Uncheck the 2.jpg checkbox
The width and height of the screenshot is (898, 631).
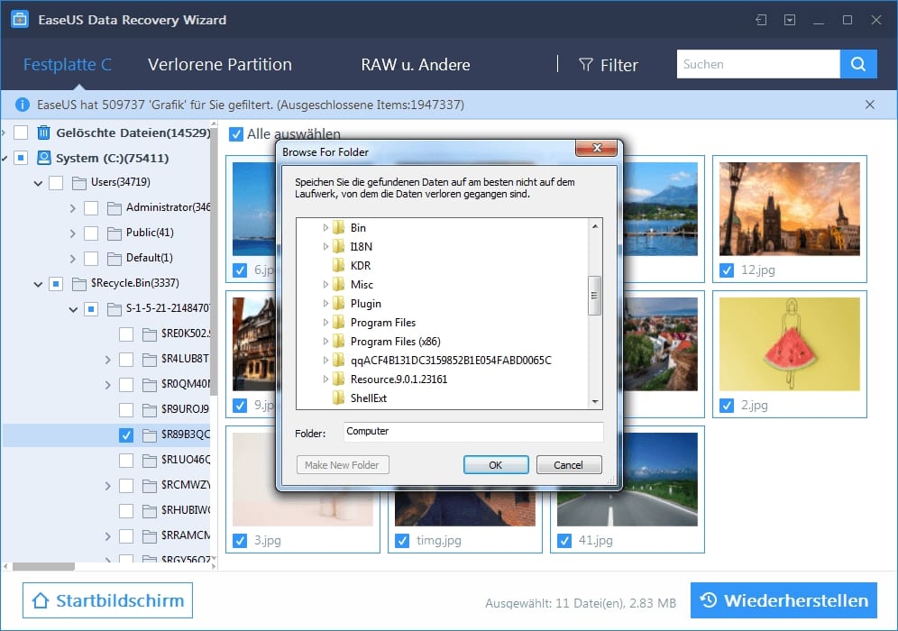727,406
